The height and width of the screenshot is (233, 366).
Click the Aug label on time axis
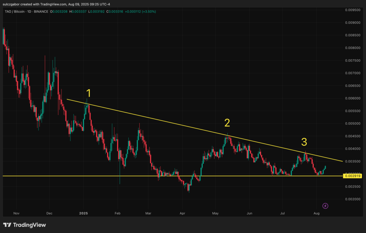(x=317, y=213)
